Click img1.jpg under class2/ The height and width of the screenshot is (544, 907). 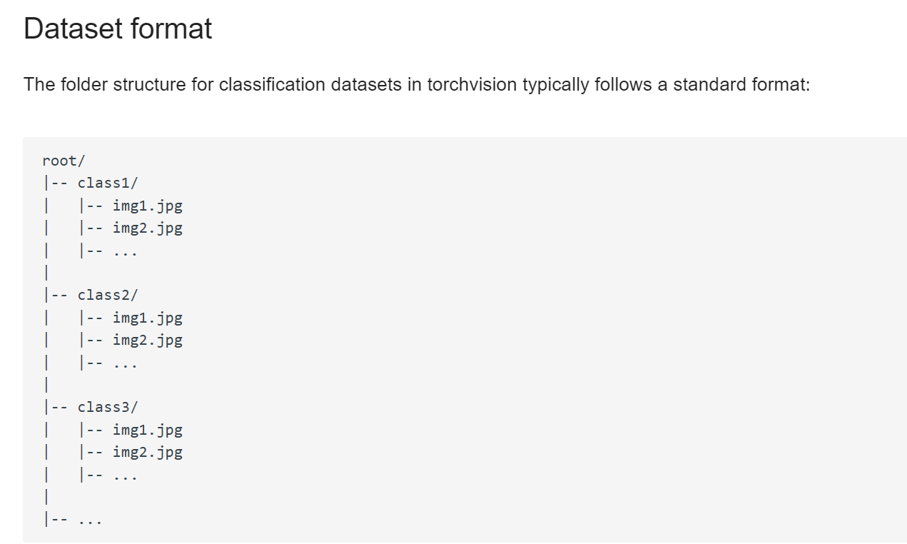coord(148,318)
